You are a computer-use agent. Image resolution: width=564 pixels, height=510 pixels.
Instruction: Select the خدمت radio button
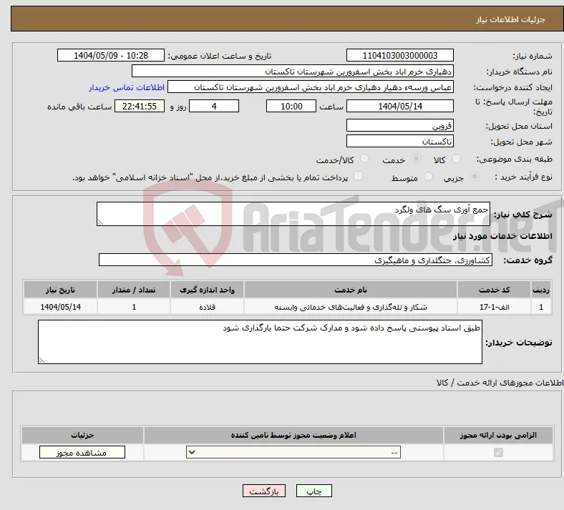(x=416, y=159)
